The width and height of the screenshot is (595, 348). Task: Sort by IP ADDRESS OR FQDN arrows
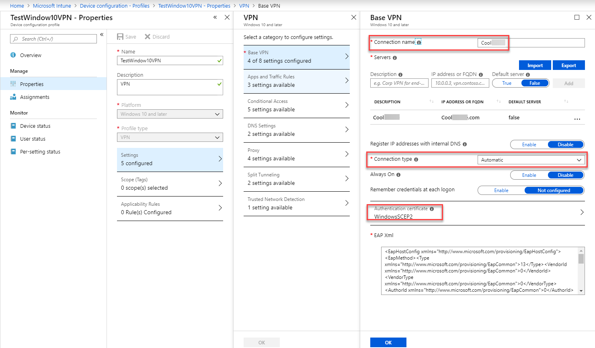click(499, 102)
